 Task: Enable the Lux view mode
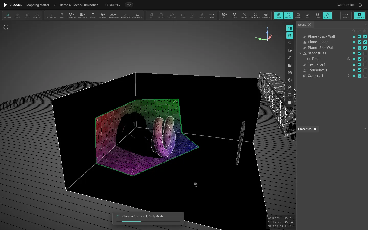pyautogui.click(x=308, y=16)
